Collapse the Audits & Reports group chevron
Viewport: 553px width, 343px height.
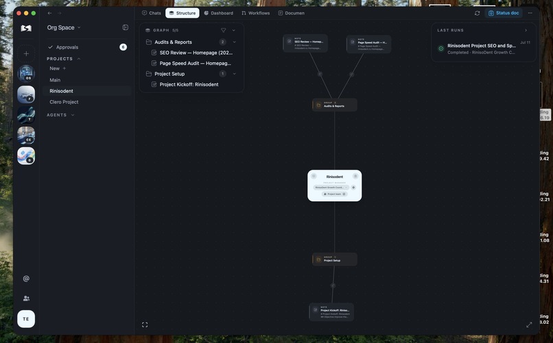pyautogui.click(x=234, y=42)
